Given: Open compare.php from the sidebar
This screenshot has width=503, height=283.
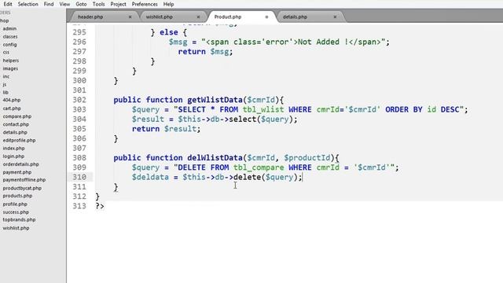Looking at the screenshot, I should pyautogui.click(x=17, y=116).
